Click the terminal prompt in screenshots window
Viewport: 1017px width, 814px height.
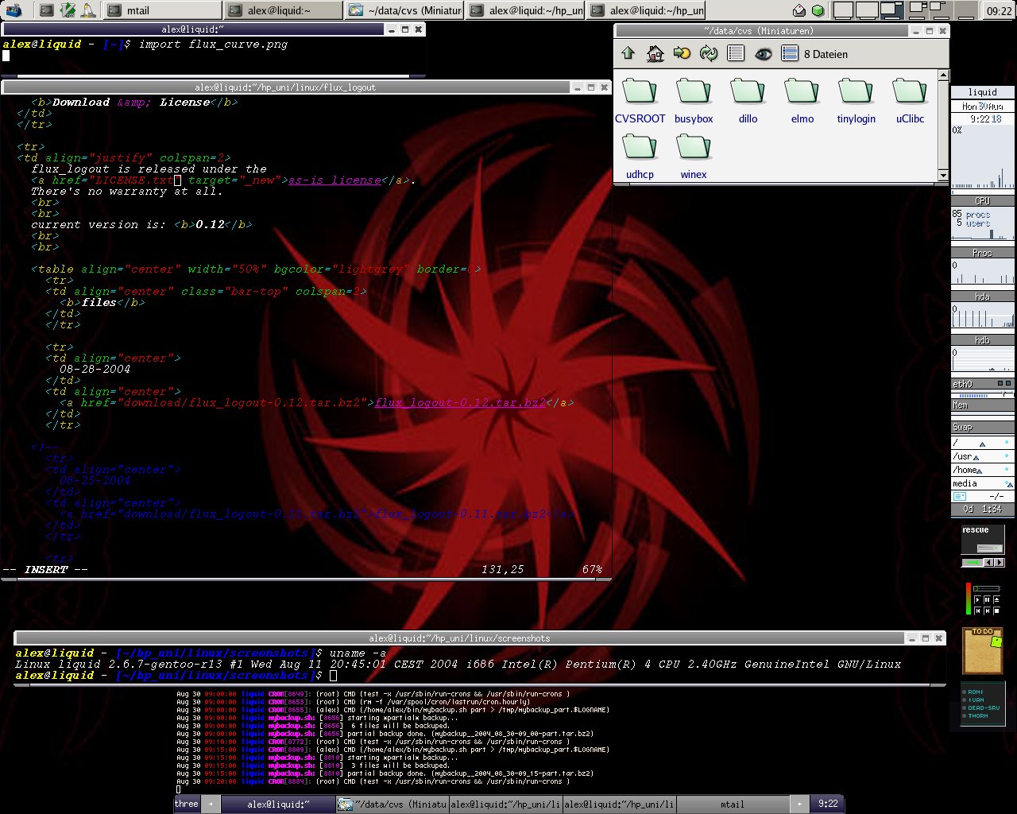coord(334,676)
